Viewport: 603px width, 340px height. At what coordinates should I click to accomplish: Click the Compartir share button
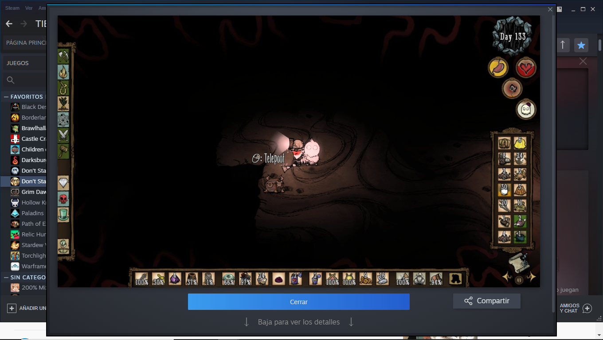pyautogui.click(x=486, y=301)
